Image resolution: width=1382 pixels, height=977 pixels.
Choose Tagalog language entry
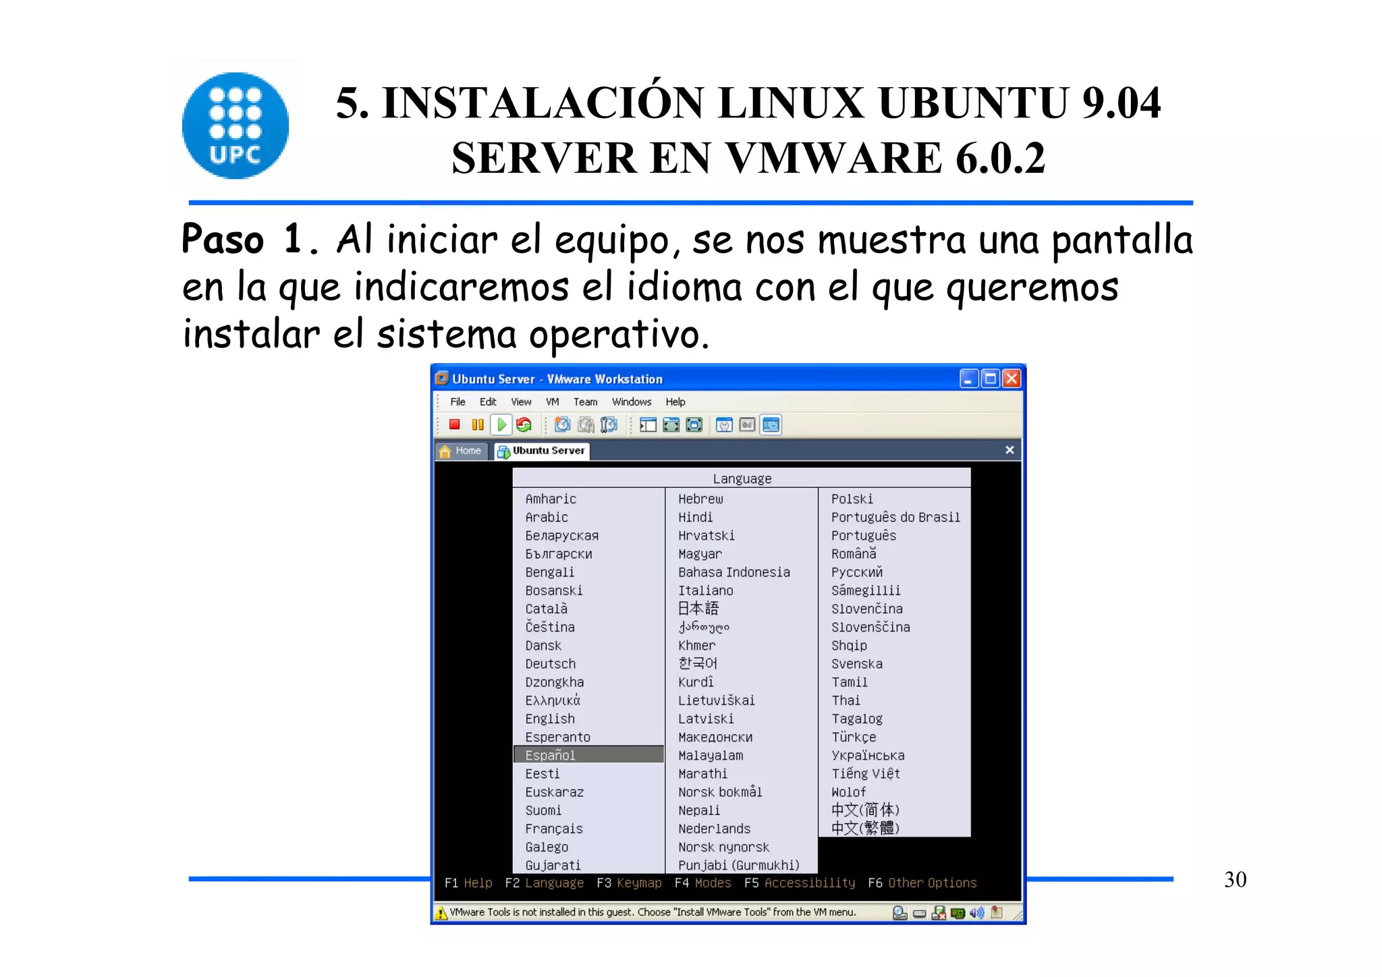[857, 719]
